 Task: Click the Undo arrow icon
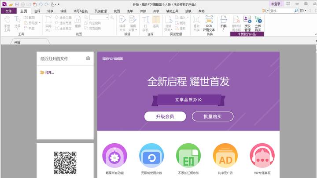[x=41, y=4]
